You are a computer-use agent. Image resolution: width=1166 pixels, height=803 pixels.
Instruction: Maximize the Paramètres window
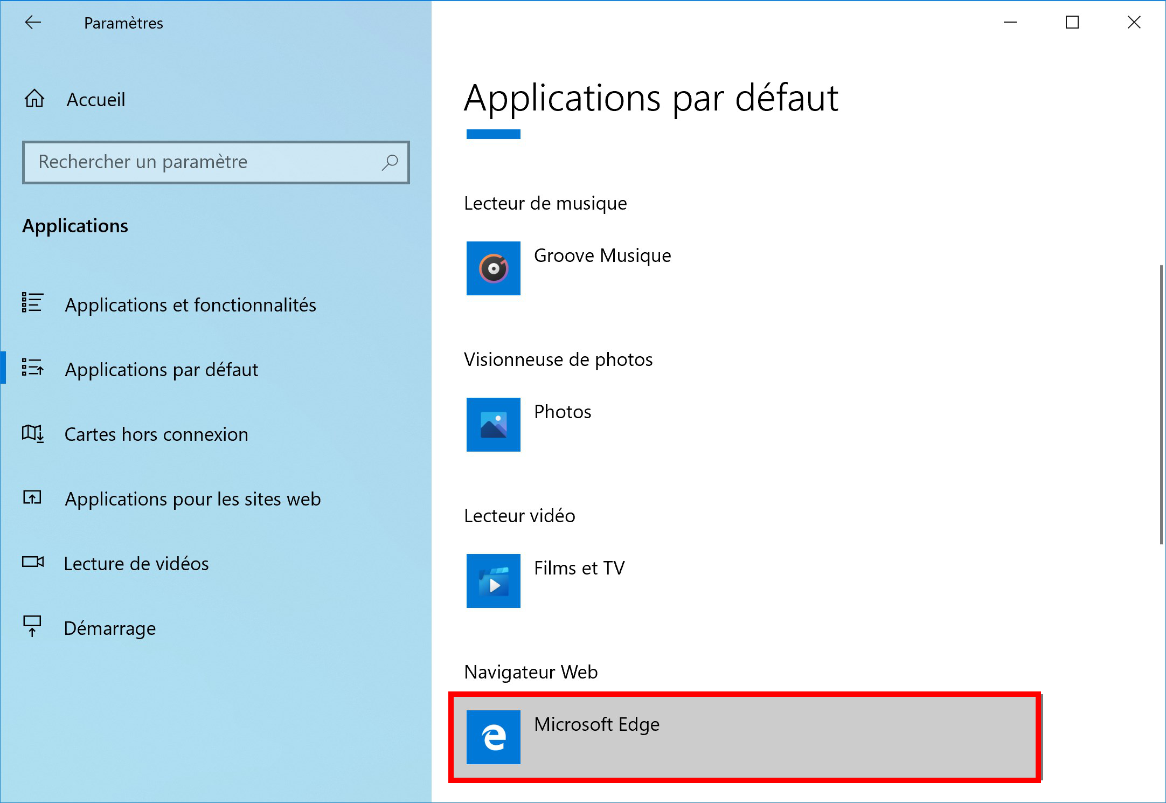pyautogui.click(x=1072, y=23)
